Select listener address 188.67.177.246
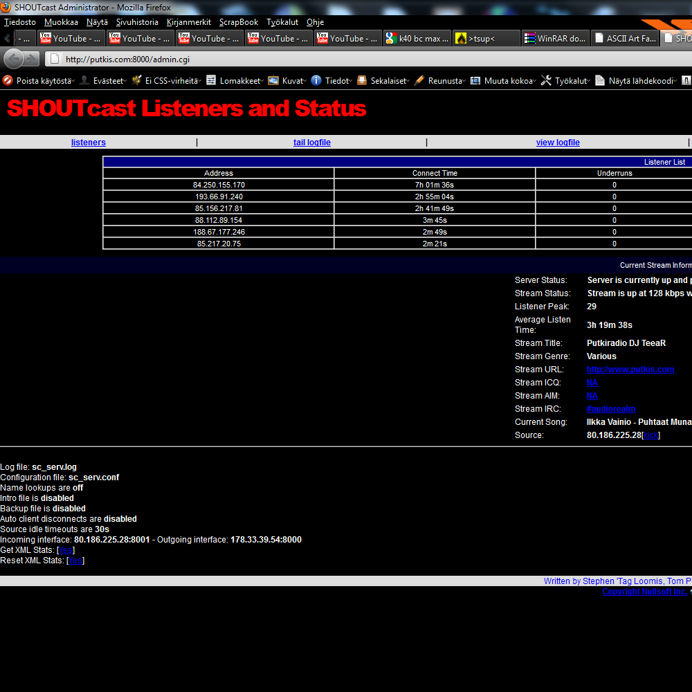 point(219,232)
